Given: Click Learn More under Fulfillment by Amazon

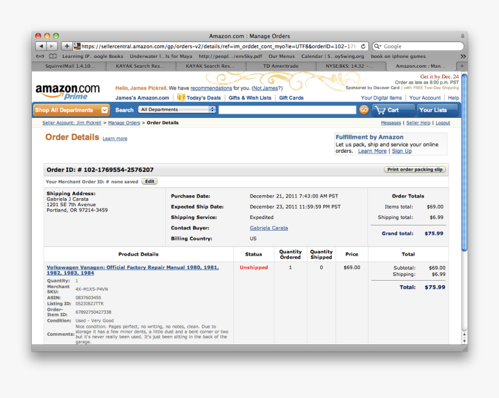Looking at the screenshot, I should coord(372,151).
